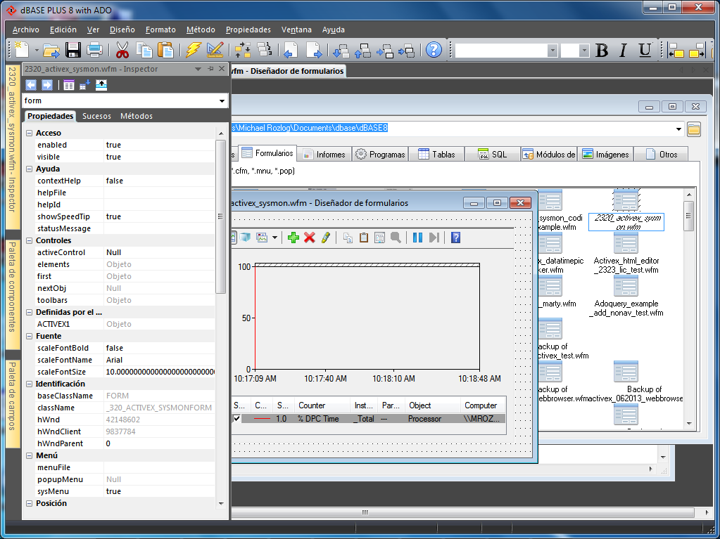The width and height of the screenshot is (720, 539).
Task: Click the Copy icon in the main toolbar
Action: [144, 49]
